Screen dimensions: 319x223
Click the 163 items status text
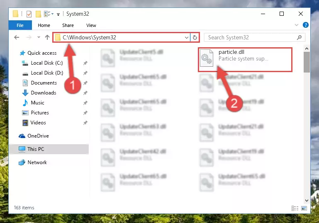(24, 208)
